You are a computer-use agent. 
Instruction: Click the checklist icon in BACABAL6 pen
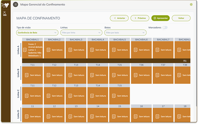pyautogui.click(x=136, y=50)
